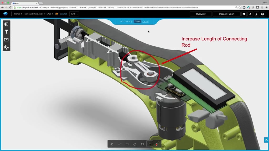Open the model browser cube icon
Screen dimensions: 269x151
[x=6, y=24]
